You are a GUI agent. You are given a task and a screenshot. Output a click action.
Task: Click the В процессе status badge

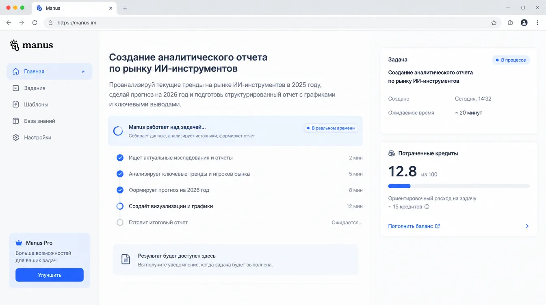(511, 60)
